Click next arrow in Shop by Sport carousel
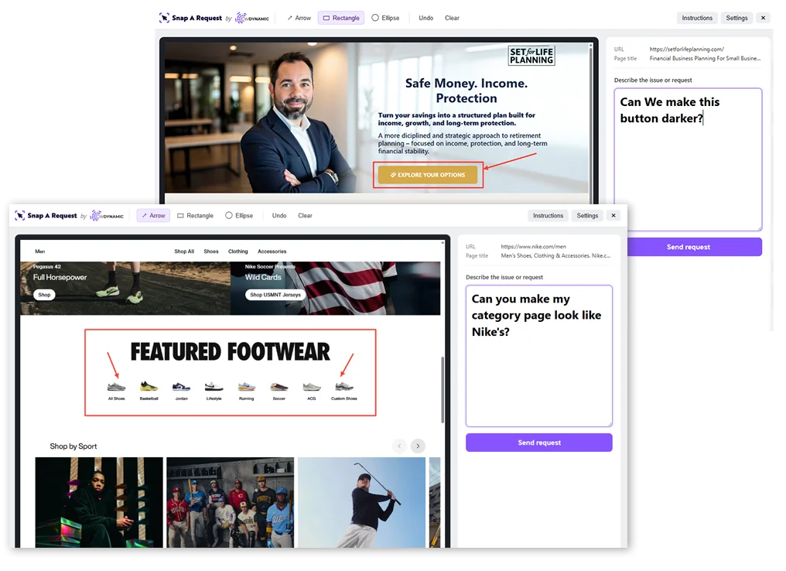 418,446
